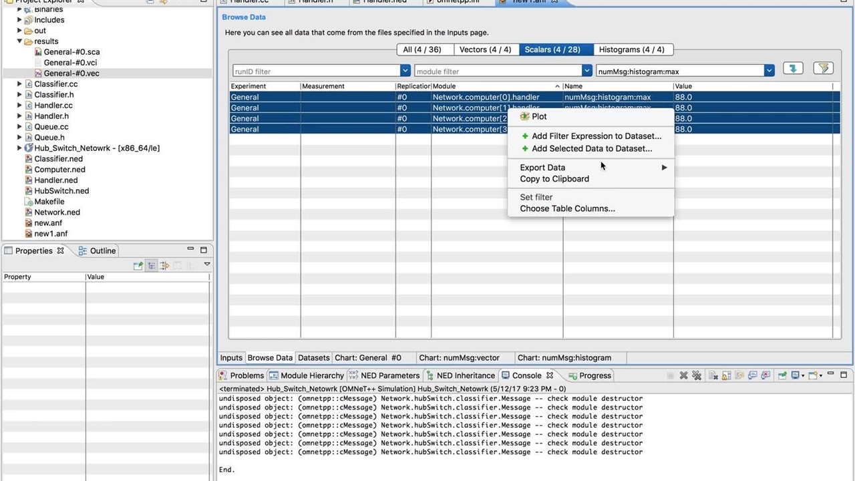Click the blue down-arrow filter button

793,68
